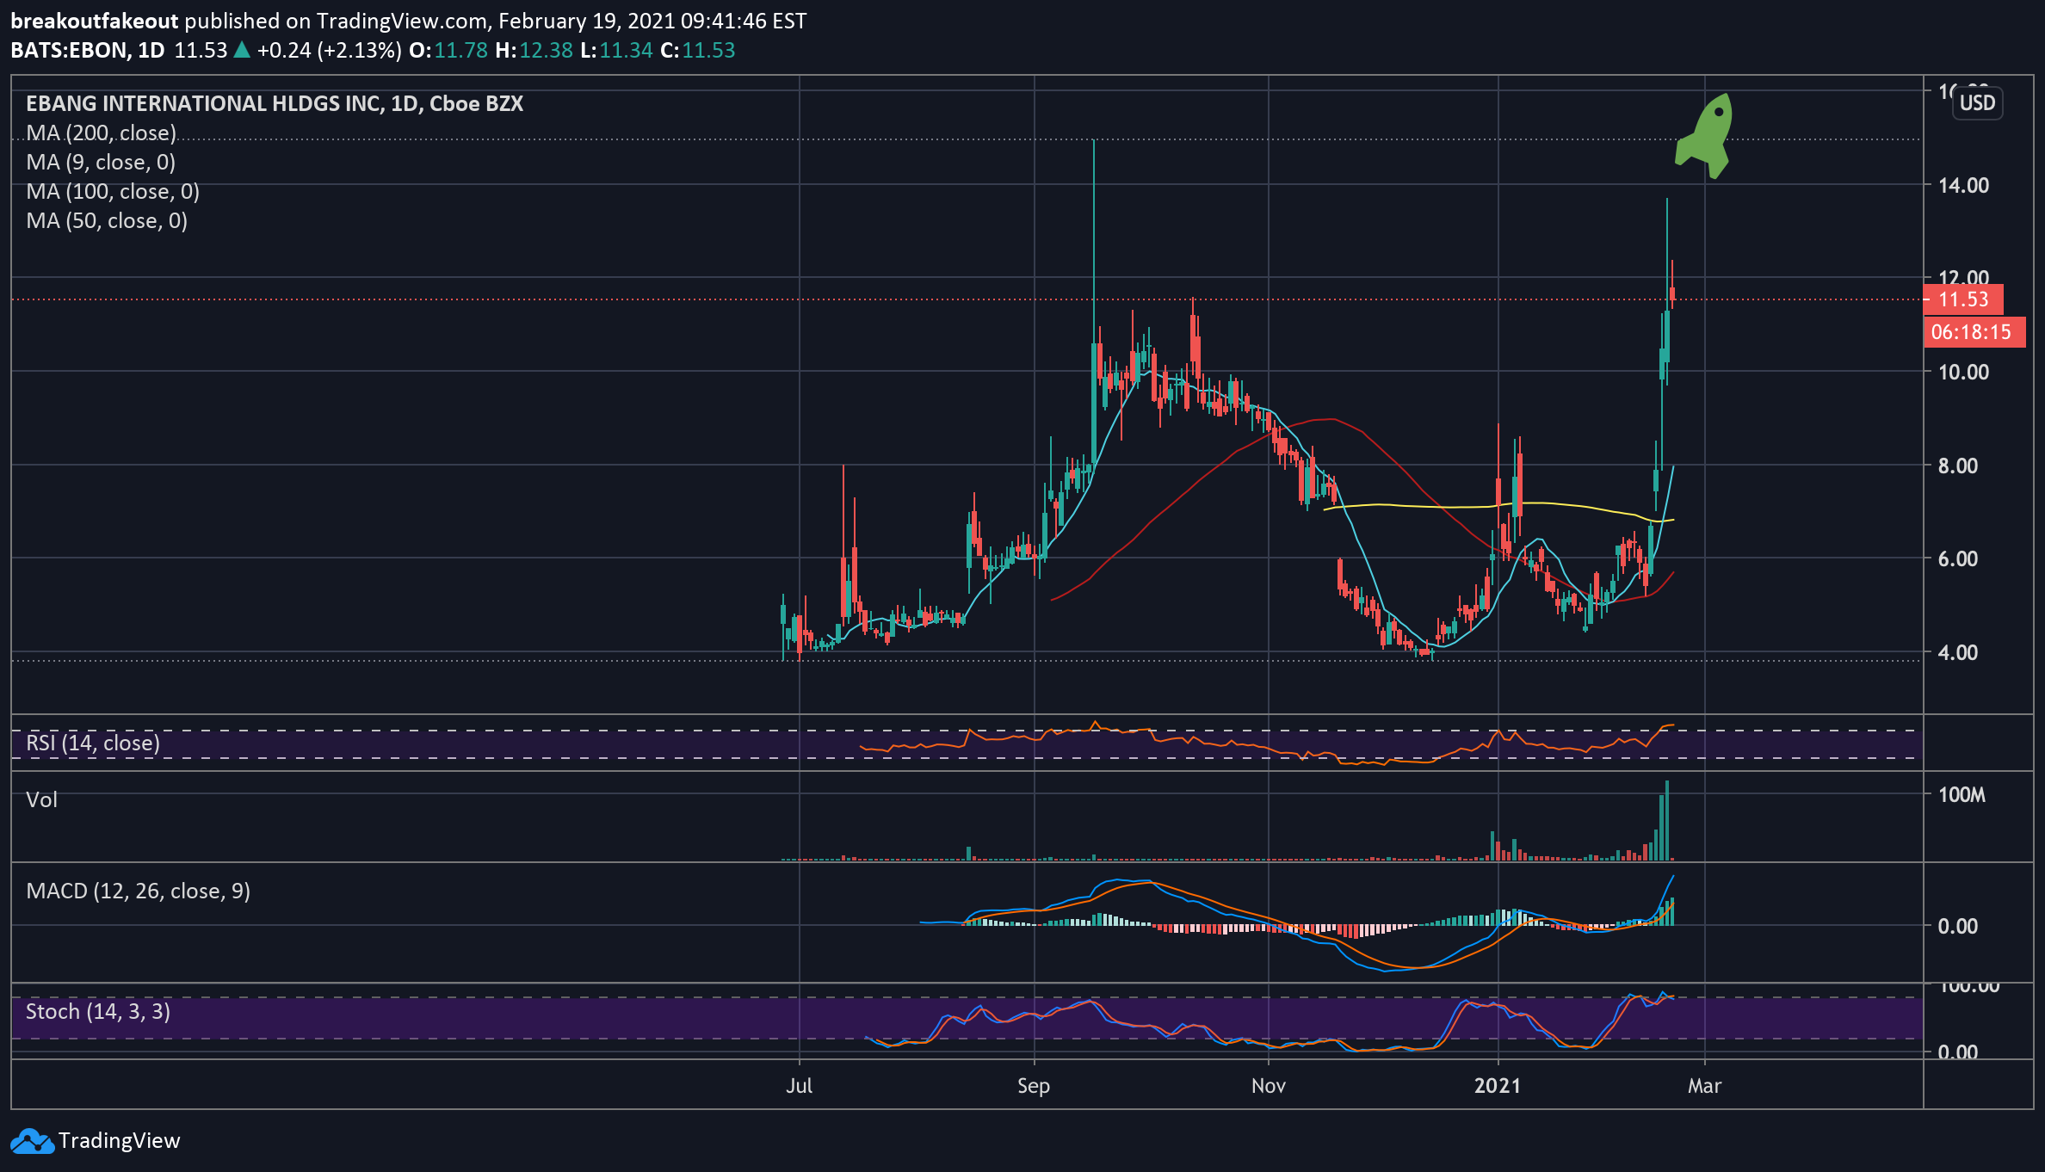The width and height of the screenshot is (2045, 1172).
Task: Click the Jul label on time axis
Action: 799,1086
